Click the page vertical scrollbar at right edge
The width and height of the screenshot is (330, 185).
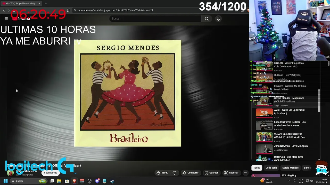pos(328,63)
